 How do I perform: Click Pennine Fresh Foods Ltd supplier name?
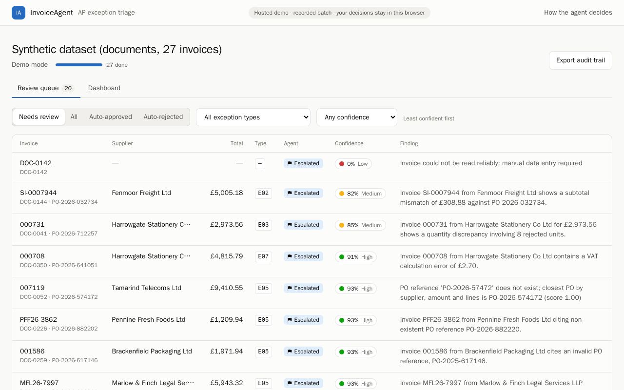click(149, 320)
